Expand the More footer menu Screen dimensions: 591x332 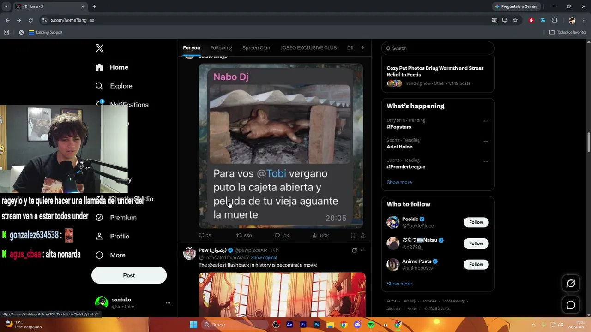click(413, 309)
